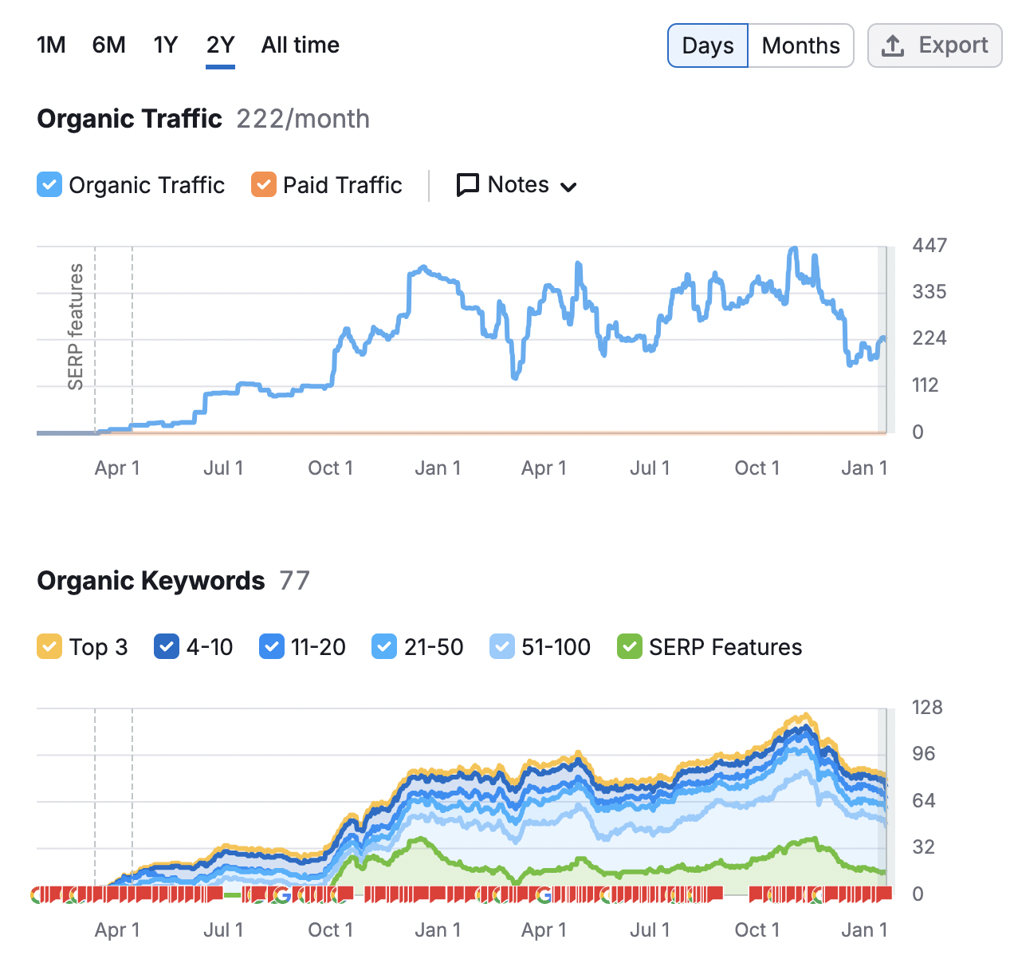Click the Export upload icon
The width and height of the screenshot is (1014, 959).
pos(892,45)
